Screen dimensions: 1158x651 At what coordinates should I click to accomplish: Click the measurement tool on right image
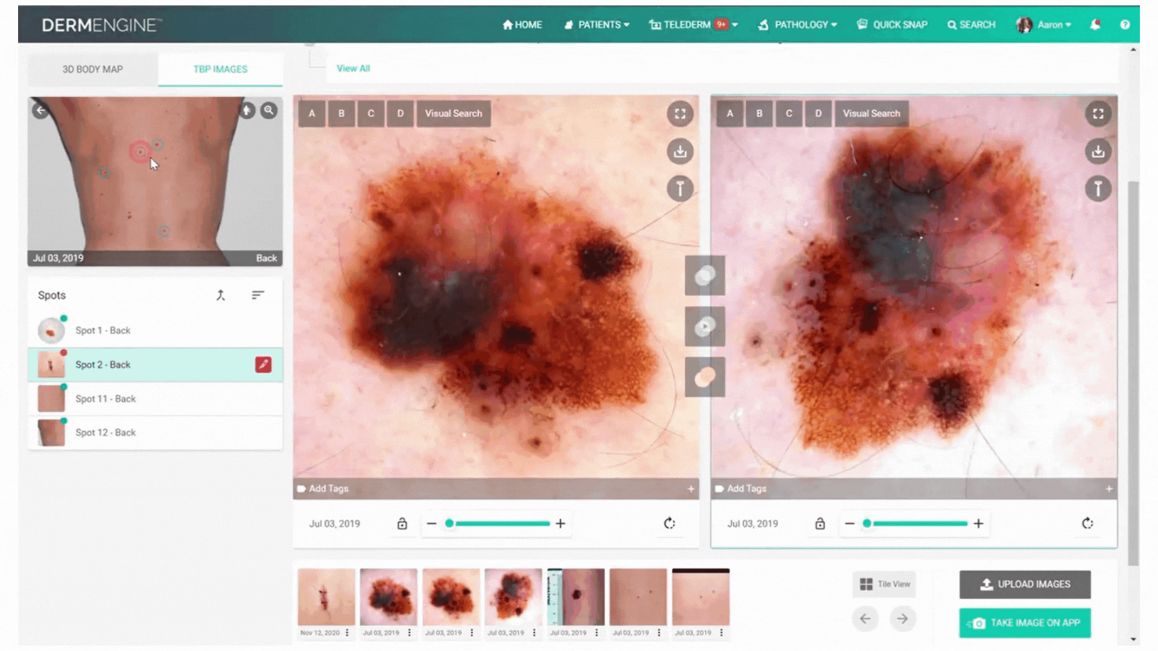coord(1098,189)
